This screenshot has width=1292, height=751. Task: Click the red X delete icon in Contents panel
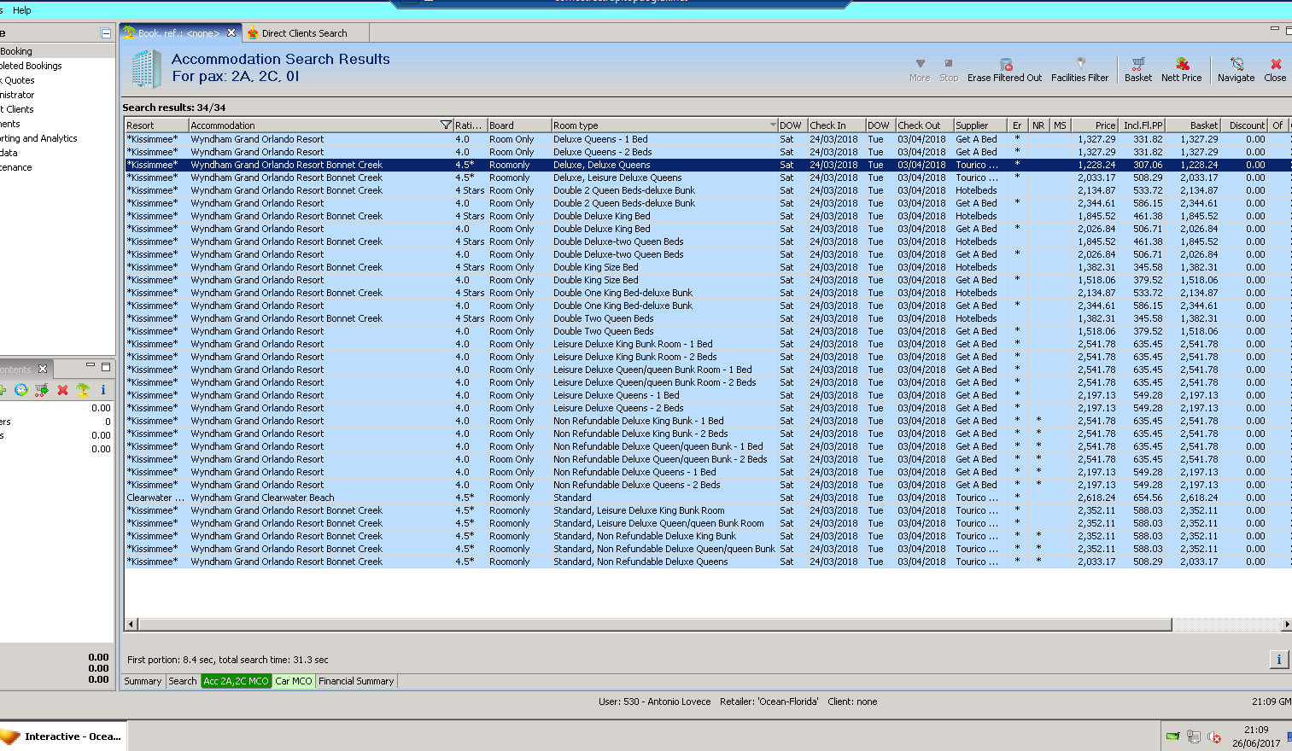[x=62, y=390]
